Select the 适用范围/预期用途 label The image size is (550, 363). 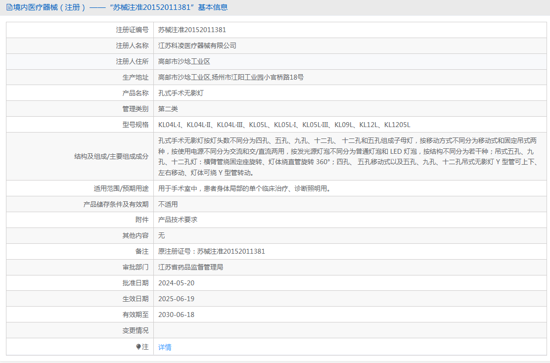pos(121,188)
